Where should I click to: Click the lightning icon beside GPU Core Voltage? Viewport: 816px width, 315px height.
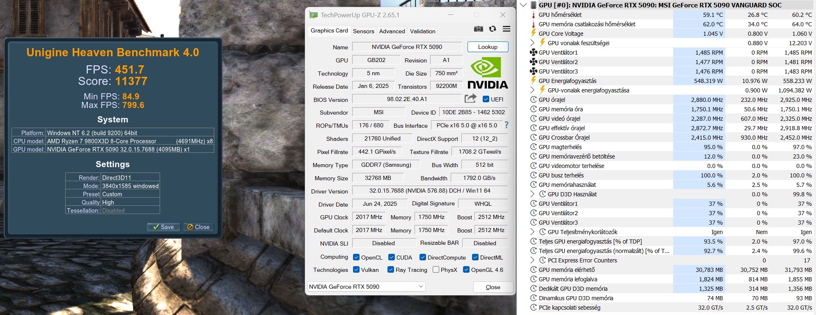pyautogui.click(x=533, y=33)
